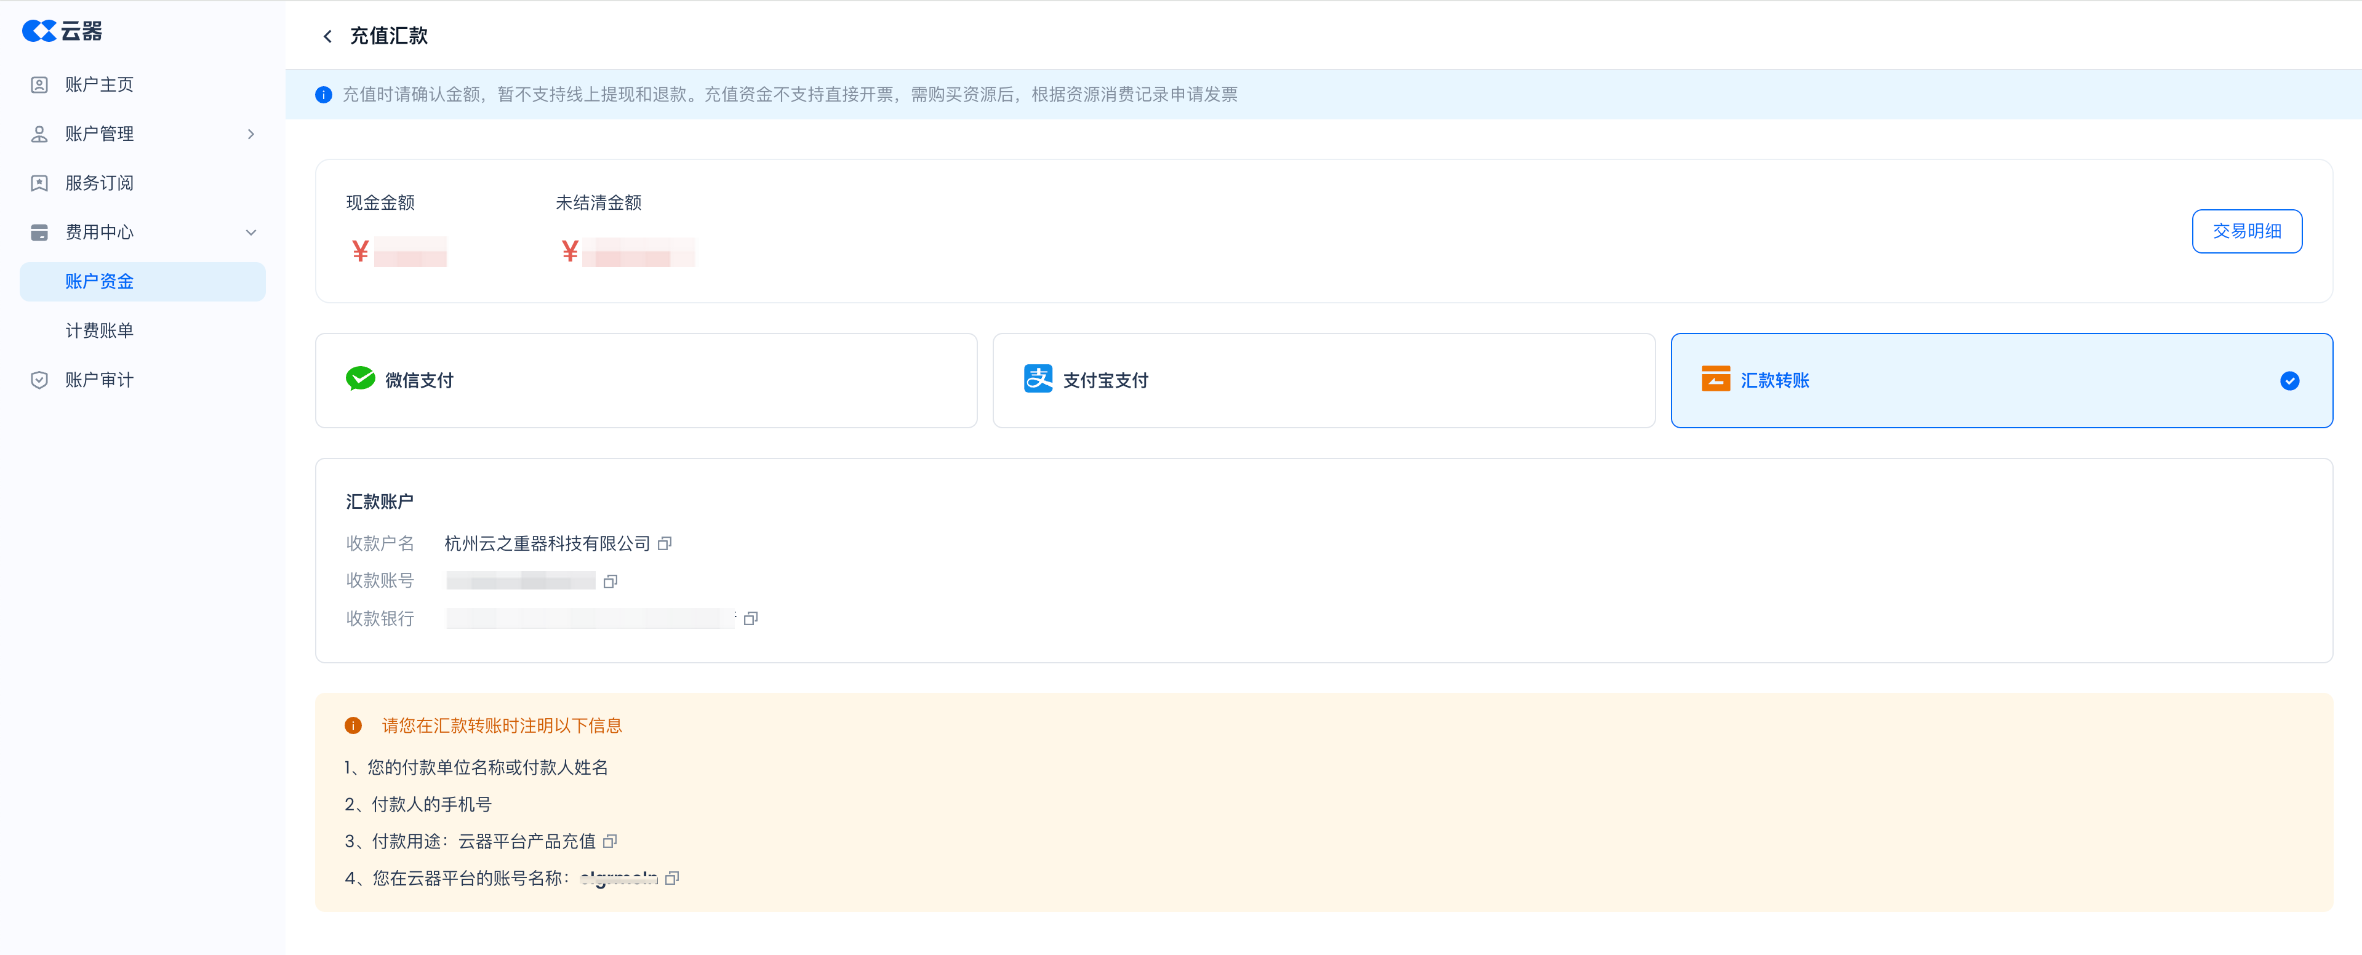The height and width of the screenshot is (955, 2362).
Task: Copy the 收款户名 company name
Action: (x=665, y=543)
